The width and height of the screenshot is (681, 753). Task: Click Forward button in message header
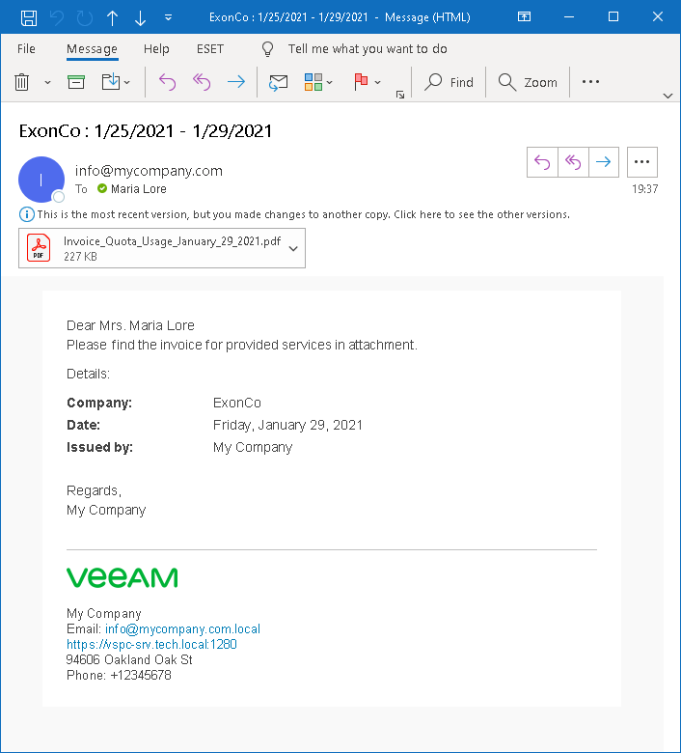tap(604, 162)
